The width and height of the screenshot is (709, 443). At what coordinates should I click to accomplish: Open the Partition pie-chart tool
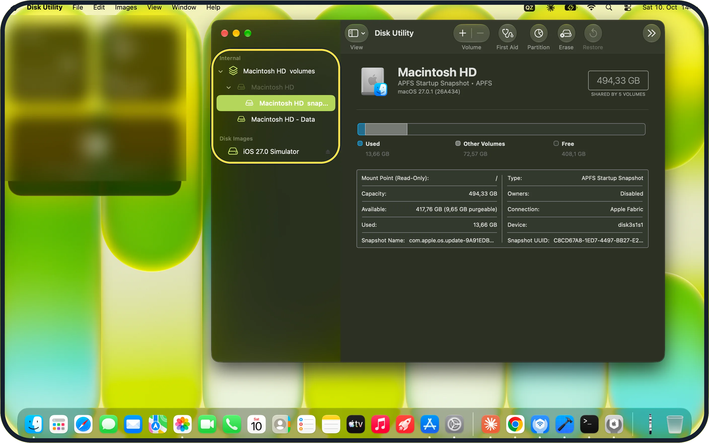tap(538, 33)
